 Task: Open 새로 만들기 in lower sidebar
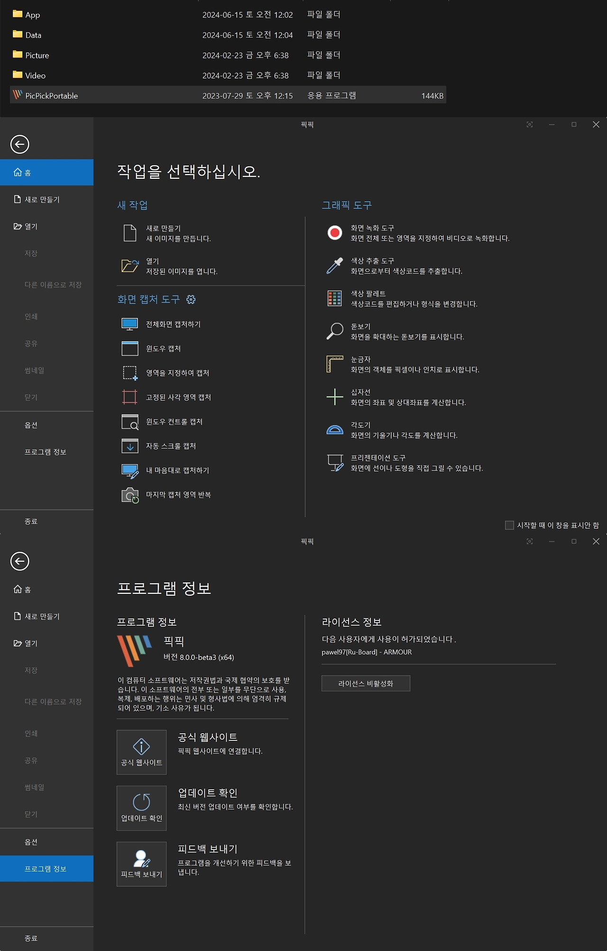coord(46,616)
